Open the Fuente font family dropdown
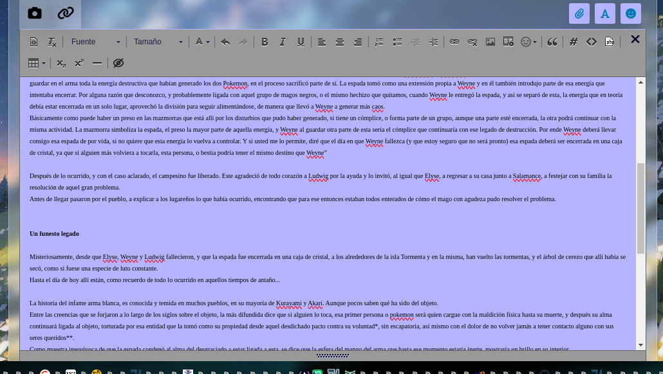The width and height of the screenshot is (663, 374). [x=95, y=41]
